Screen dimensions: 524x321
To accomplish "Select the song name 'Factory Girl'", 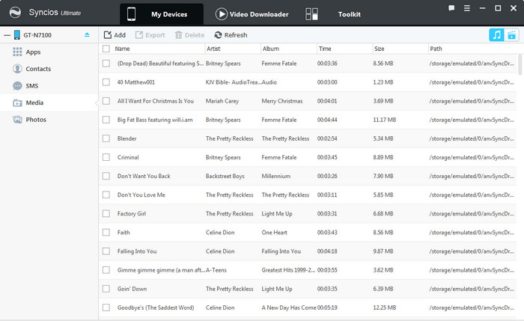I will pos(132,214).
